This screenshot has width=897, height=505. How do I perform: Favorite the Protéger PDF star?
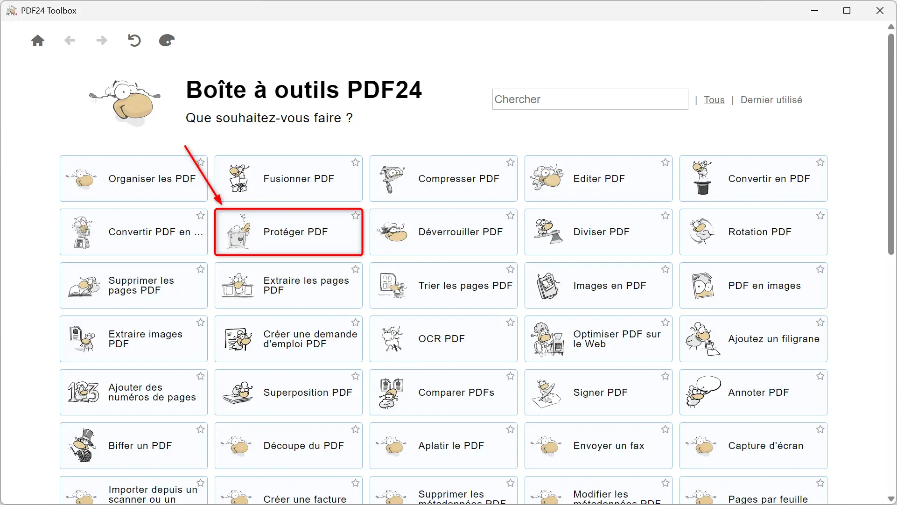(356, 216)
